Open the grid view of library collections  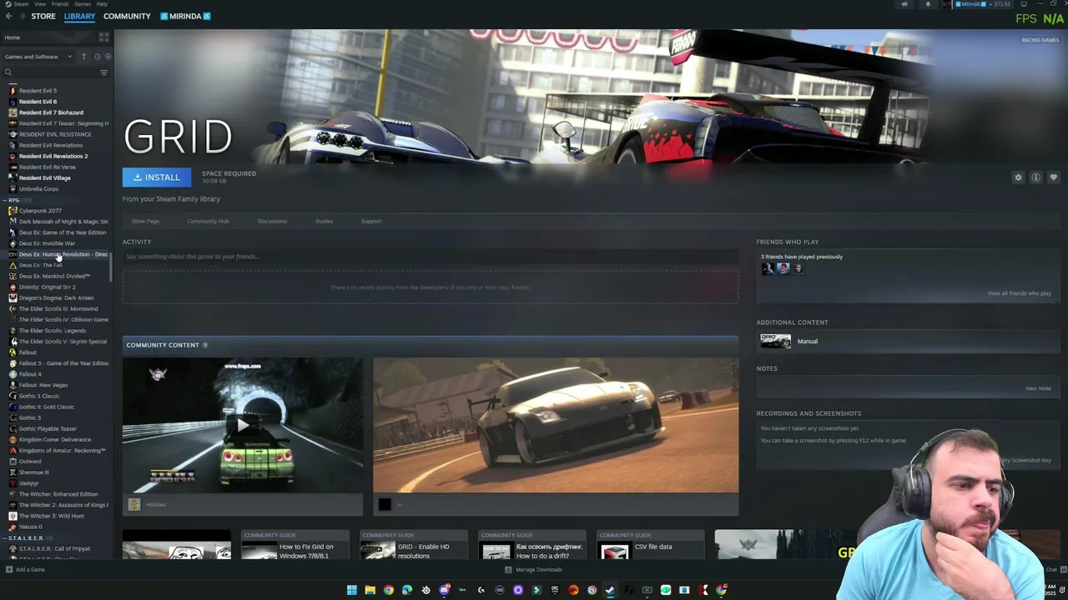coord(104,37)
